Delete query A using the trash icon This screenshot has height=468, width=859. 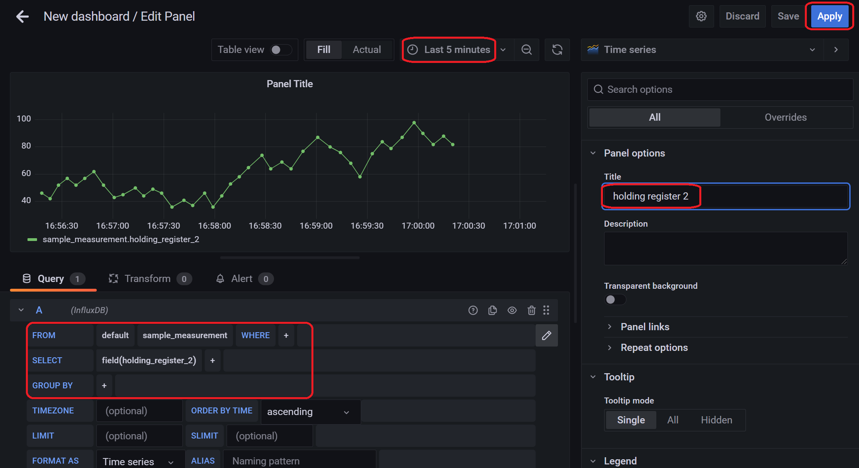531,310
